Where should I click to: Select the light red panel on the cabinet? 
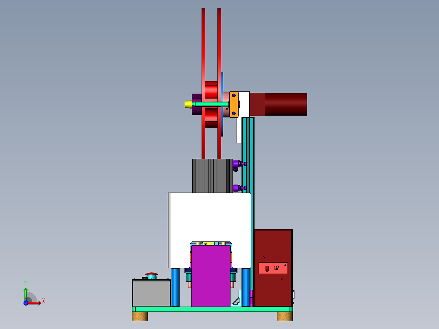(x=273, y=268)
